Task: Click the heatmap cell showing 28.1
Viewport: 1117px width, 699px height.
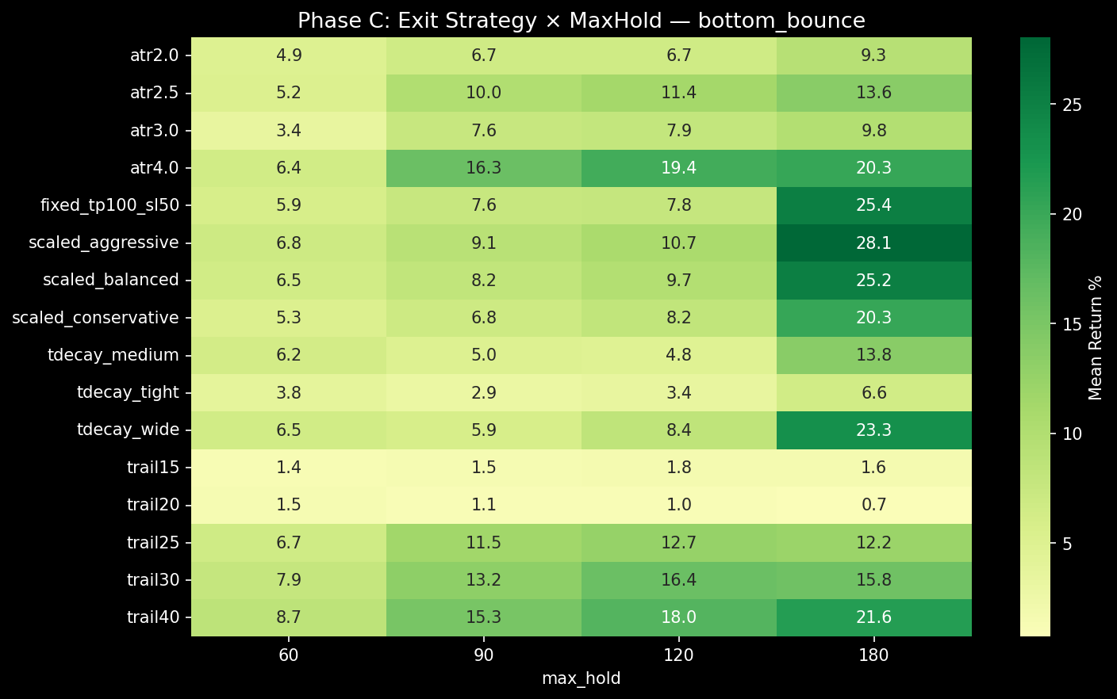Action: (873, 243)
